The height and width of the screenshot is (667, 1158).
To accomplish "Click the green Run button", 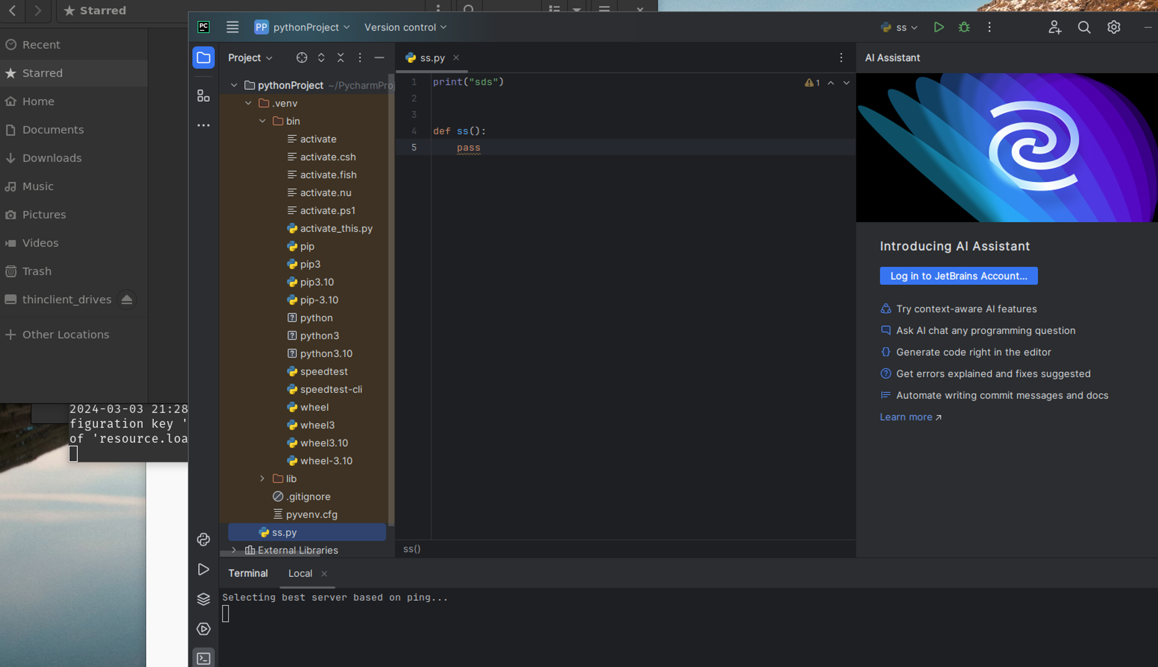I will click(x=938, y=28).
